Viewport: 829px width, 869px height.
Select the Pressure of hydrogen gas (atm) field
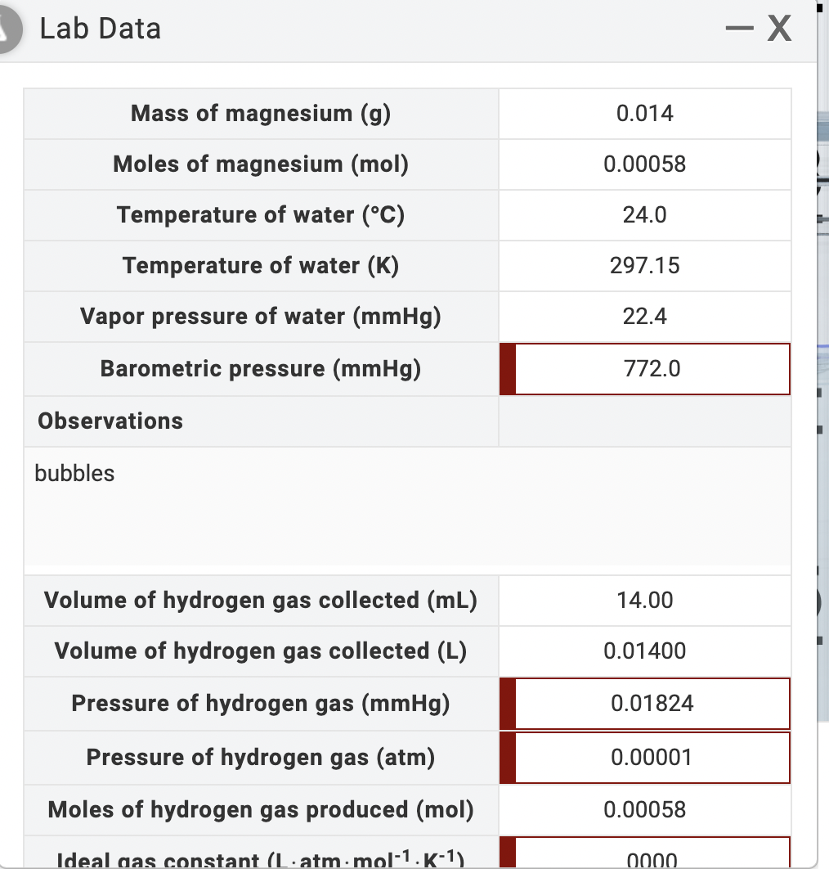click(650, 757)
